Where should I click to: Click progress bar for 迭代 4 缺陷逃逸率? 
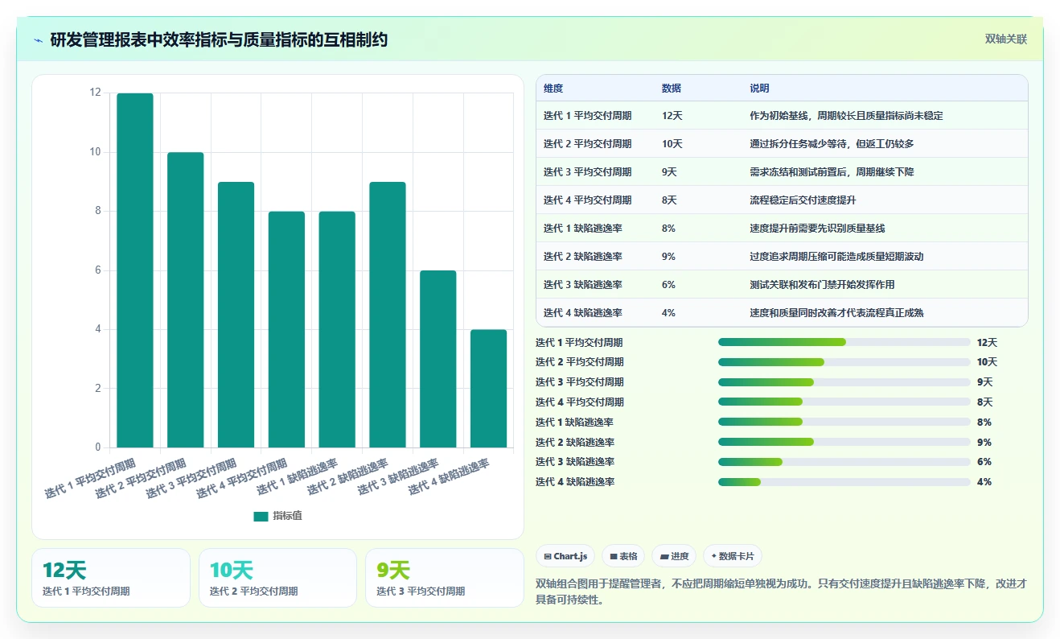coord(844,482)
